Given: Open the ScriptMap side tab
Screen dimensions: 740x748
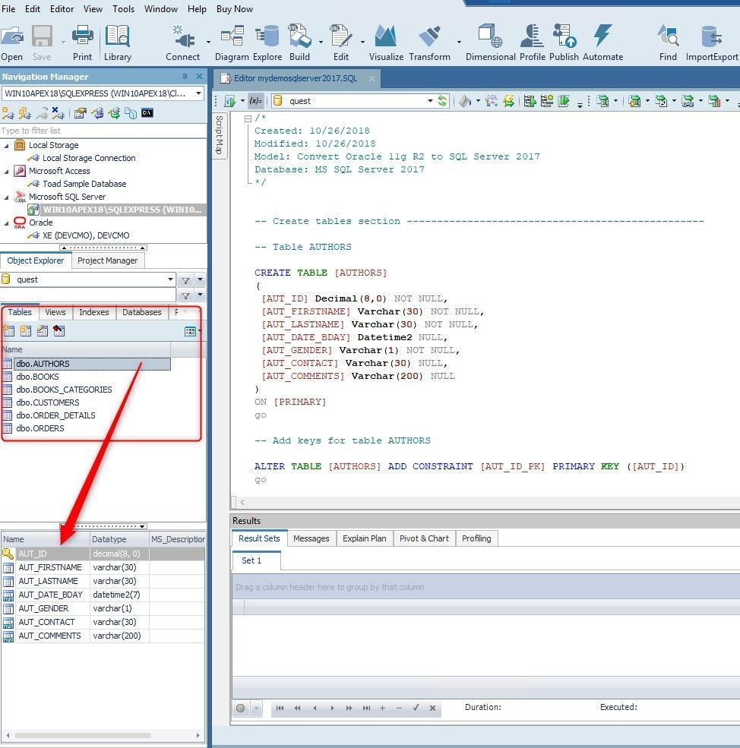Looking at the screenshot, I should (219, 134).
